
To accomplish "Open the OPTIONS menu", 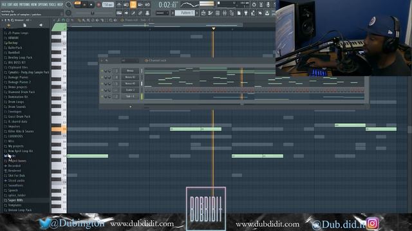I will coord(43,4).
